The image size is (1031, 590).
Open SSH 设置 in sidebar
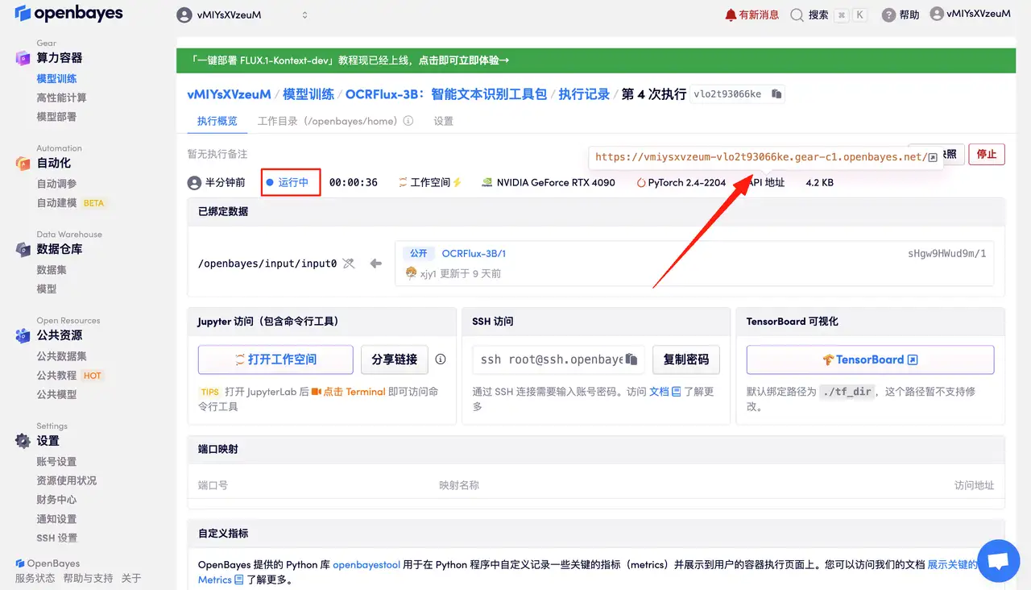pyautogui.click(x=57, y=538)
